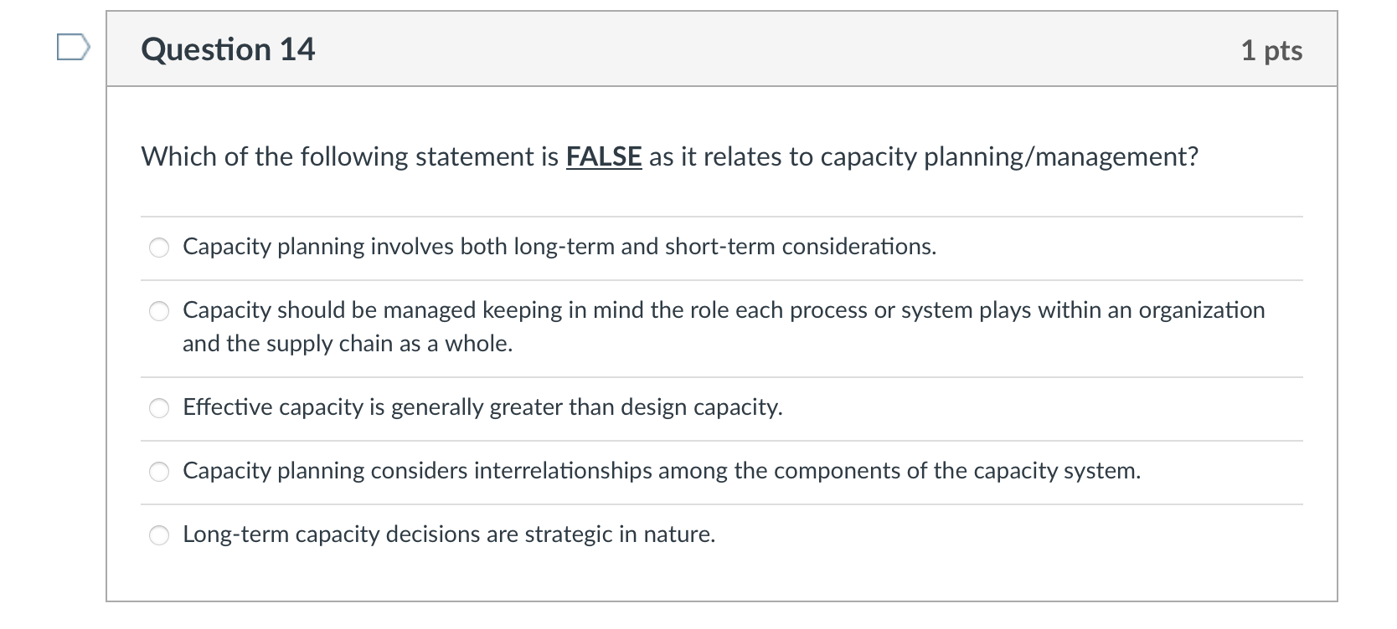1397x629 pixels.
Task: Click answer text 'Long-term capacity decisions are strategic'
Action: 448,534
